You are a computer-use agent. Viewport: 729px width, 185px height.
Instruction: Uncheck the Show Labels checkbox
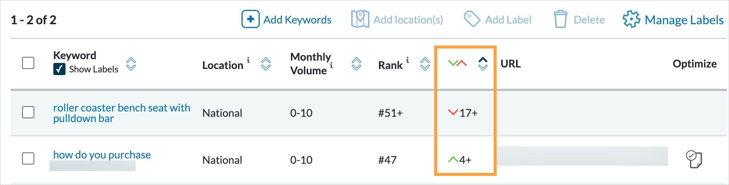pyautogui.click(x=59, y=69)
